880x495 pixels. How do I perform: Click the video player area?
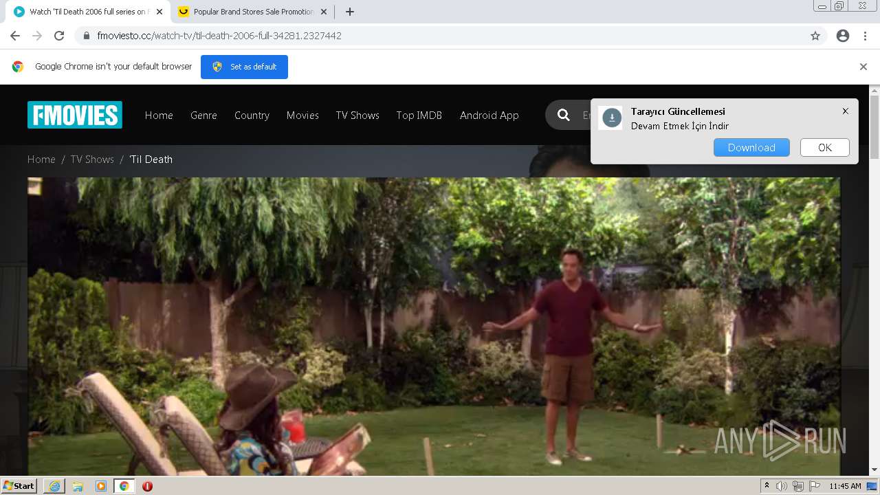[434, 327]
